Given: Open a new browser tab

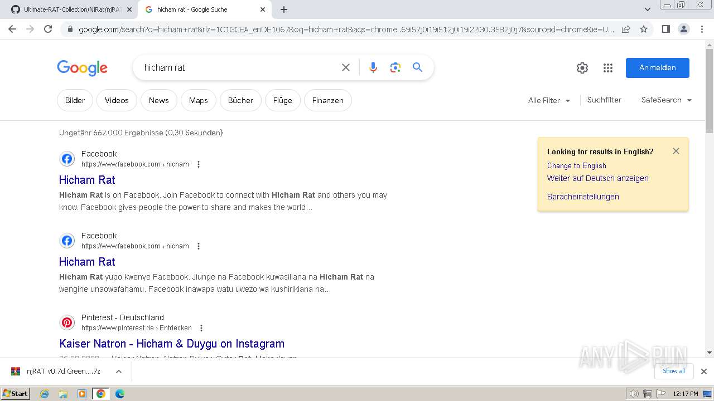Looking at the screenshot, I should 284,9.
